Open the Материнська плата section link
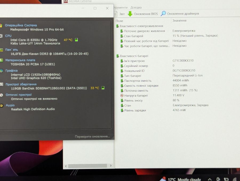This screenshot has width=240, height=181. point(20,60)
